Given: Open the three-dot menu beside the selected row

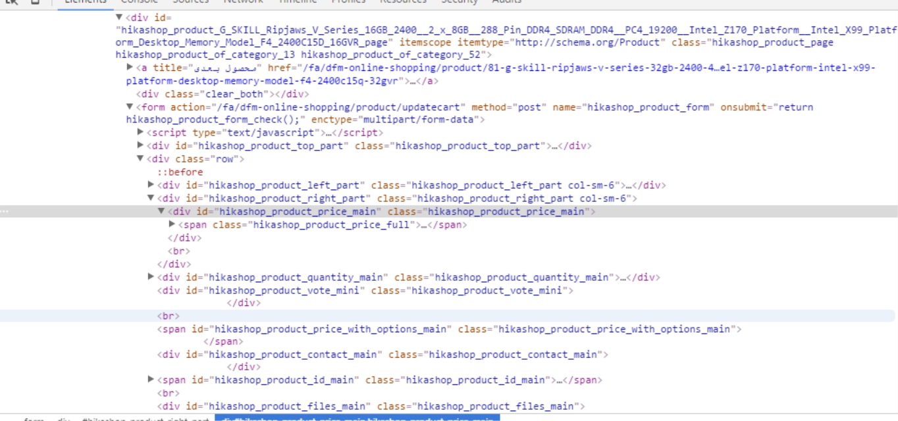Looking at the screenshot, I should pyautogui.click(x=5, y=211).
